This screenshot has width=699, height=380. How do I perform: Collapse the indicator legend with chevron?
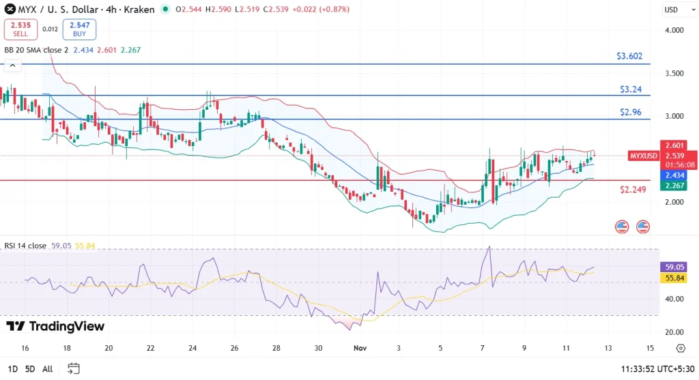pos(12,66)
